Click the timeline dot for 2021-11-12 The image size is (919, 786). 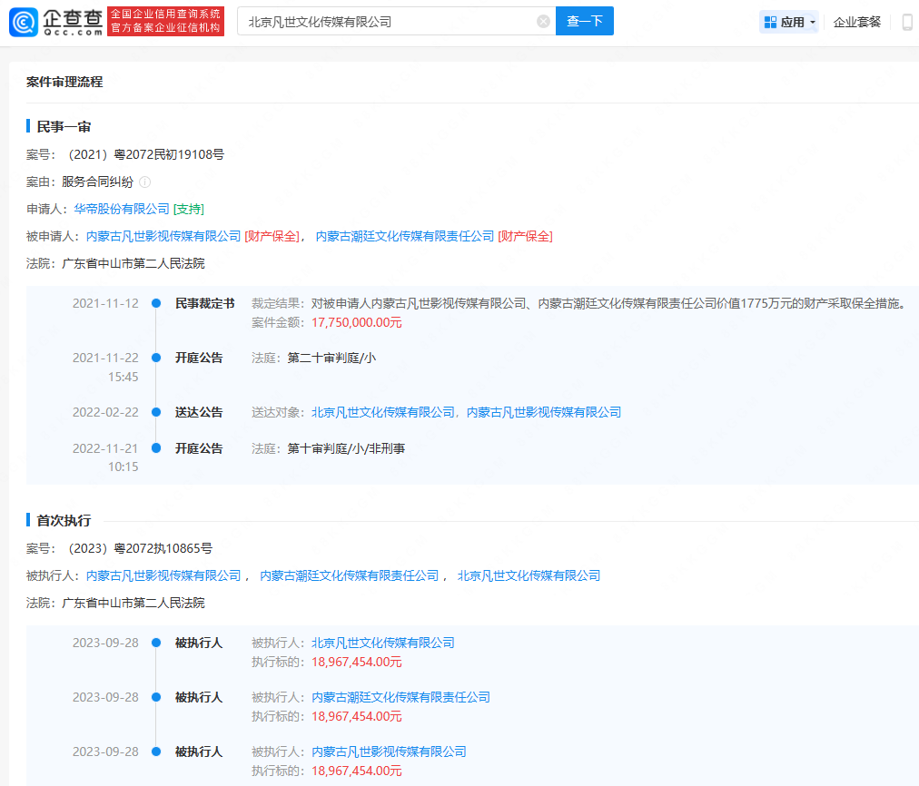(156, 303)
